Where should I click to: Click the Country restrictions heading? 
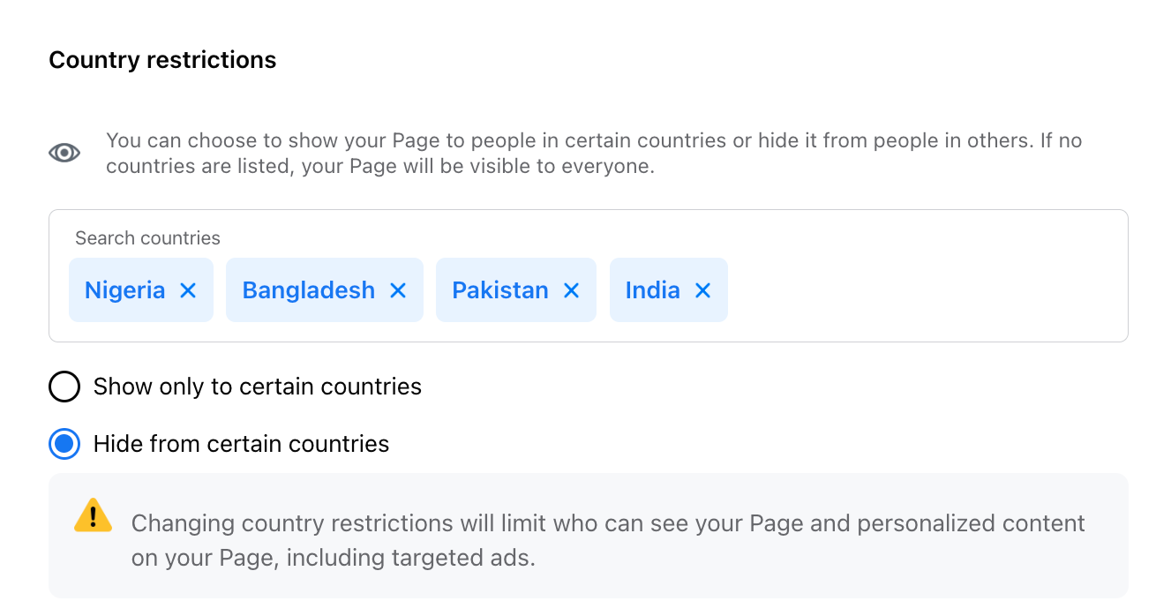click(x=162, y=60)
